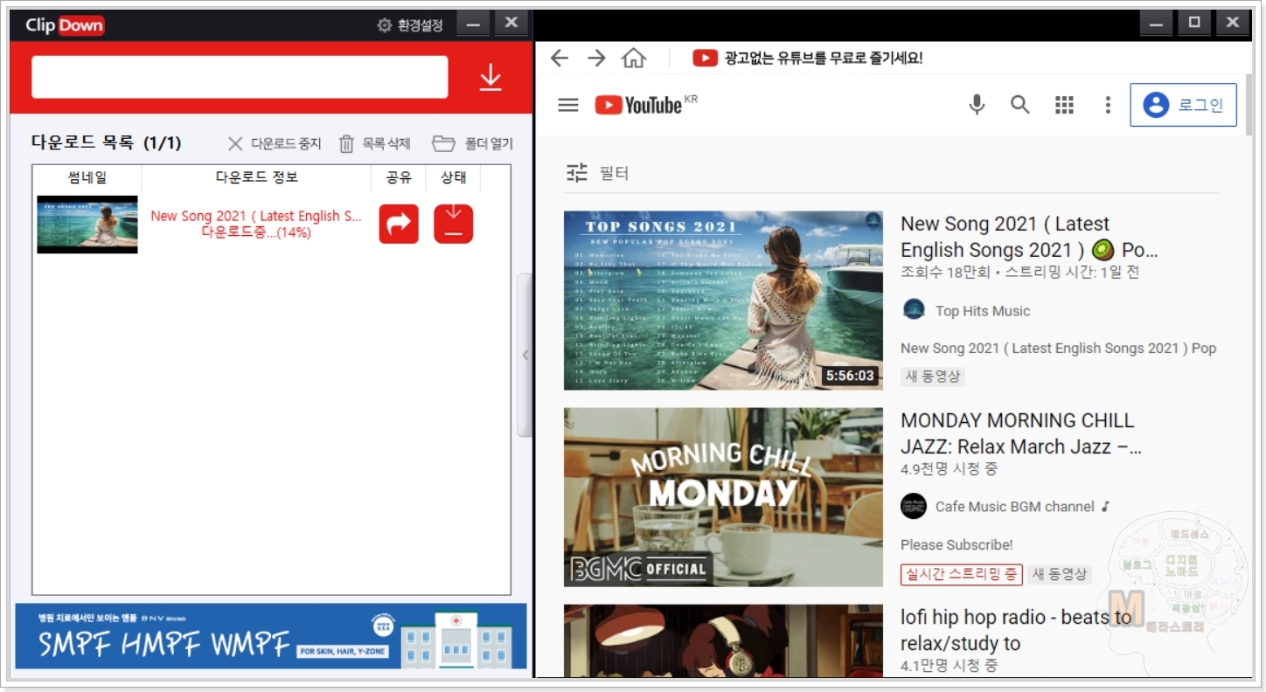Open the MORNING CHILL MONDAY thumbnail
Viewport: 1266px width, 692px height.
point(723,497)
